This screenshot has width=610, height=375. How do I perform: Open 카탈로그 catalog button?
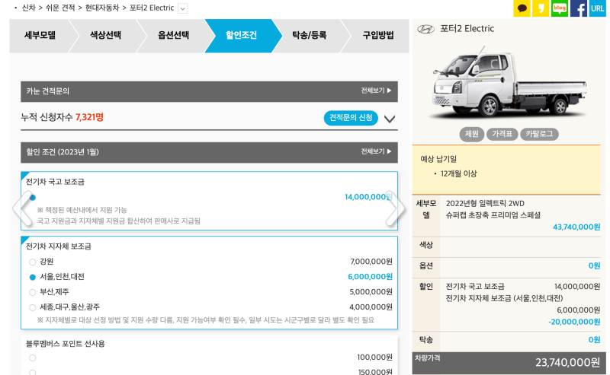(539, 134)
